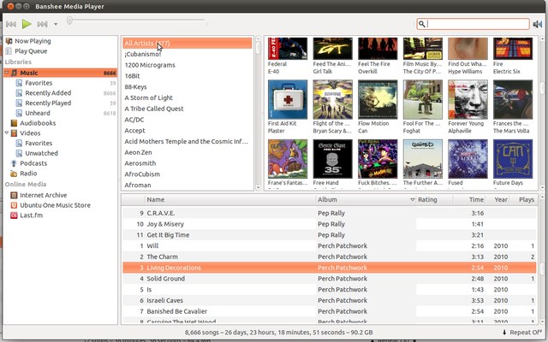Click the playback seek slider

135,20
